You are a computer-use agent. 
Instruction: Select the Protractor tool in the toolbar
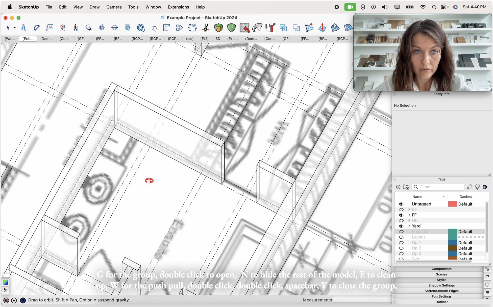click(x=37, y=28)
